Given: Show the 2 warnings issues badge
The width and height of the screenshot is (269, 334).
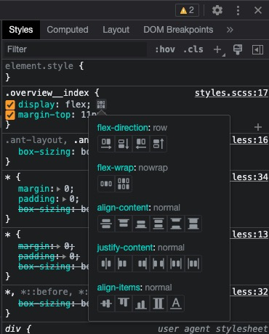Looking at the screenshot, I should 187,10.
